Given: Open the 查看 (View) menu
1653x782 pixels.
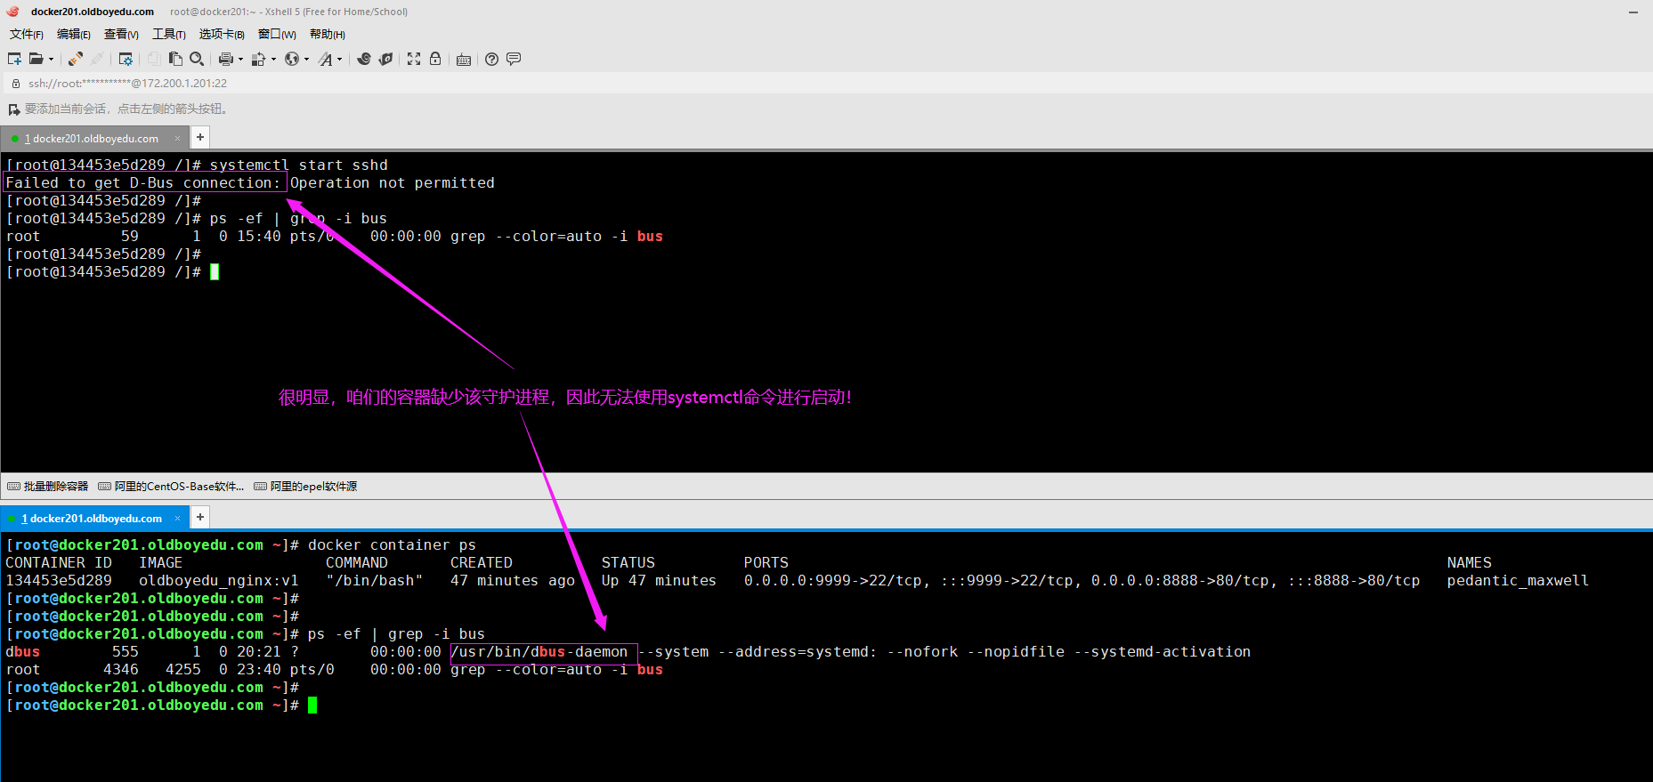Looking at the screenshot, I should coord(121,34).
